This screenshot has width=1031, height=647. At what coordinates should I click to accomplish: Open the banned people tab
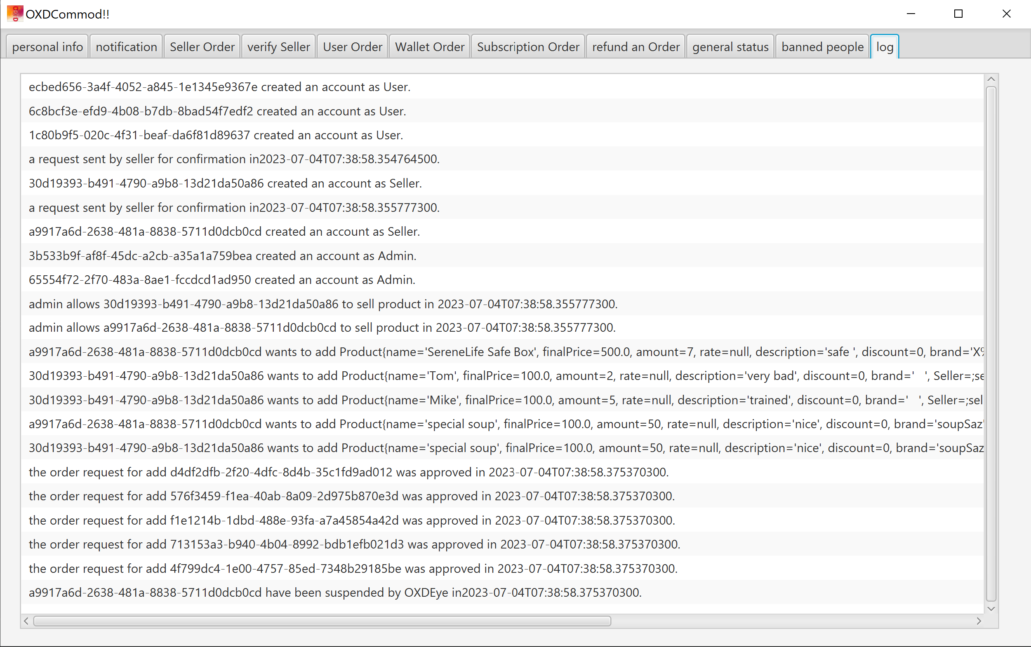point(822,47)
